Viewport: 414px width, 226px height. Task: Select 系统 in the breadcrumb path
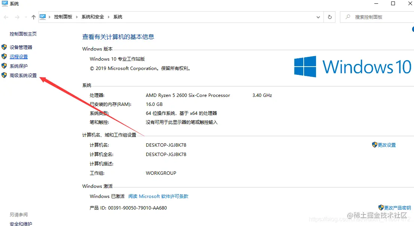tap(118, 17)
